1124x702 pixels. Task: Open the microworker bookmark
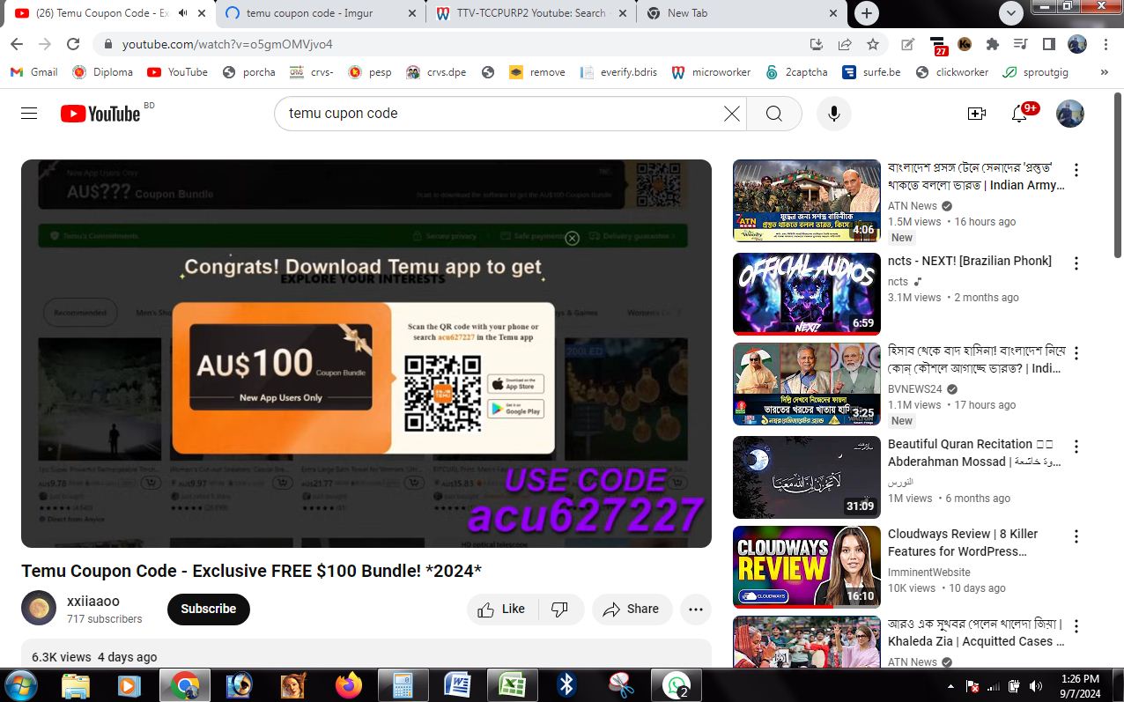[711, 72]
